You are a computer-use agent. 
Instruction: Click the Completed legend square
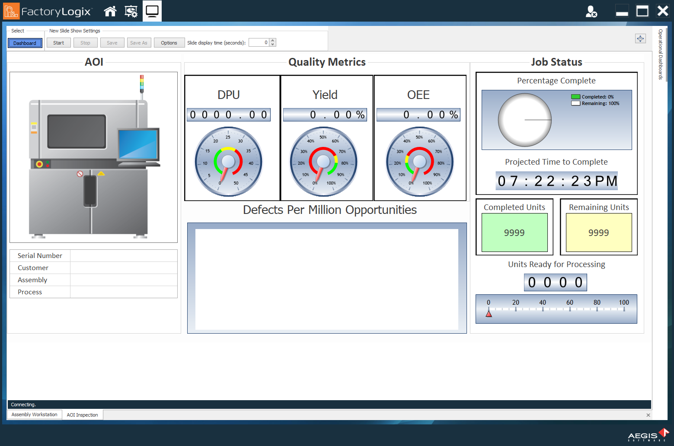[x=575, y=96]
